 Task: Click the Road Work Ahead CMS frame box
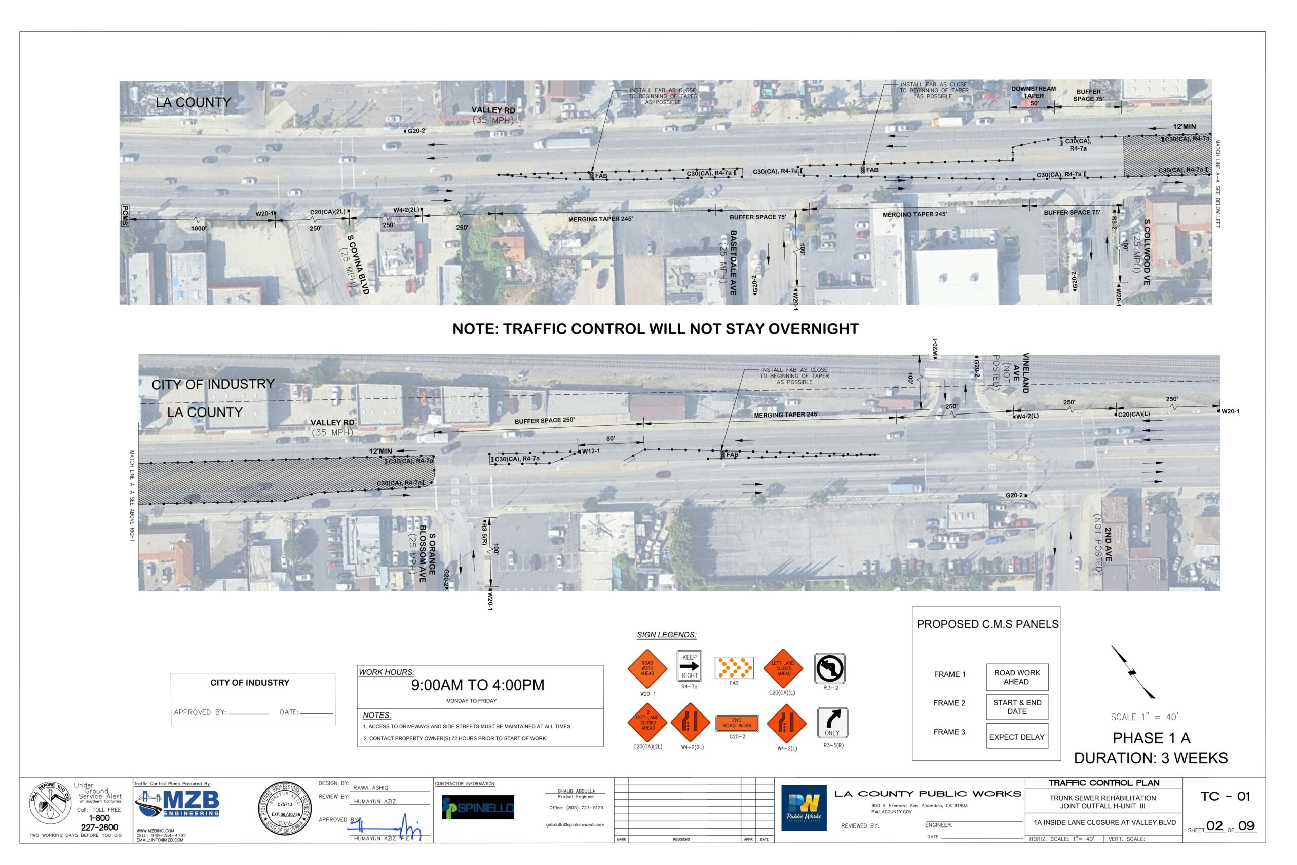pyautogui.click(x=1017, y=677)
